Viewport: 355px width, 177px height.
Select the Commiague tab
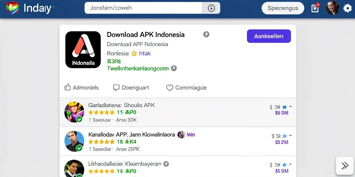pyautogui.click(x=191, y=87)
